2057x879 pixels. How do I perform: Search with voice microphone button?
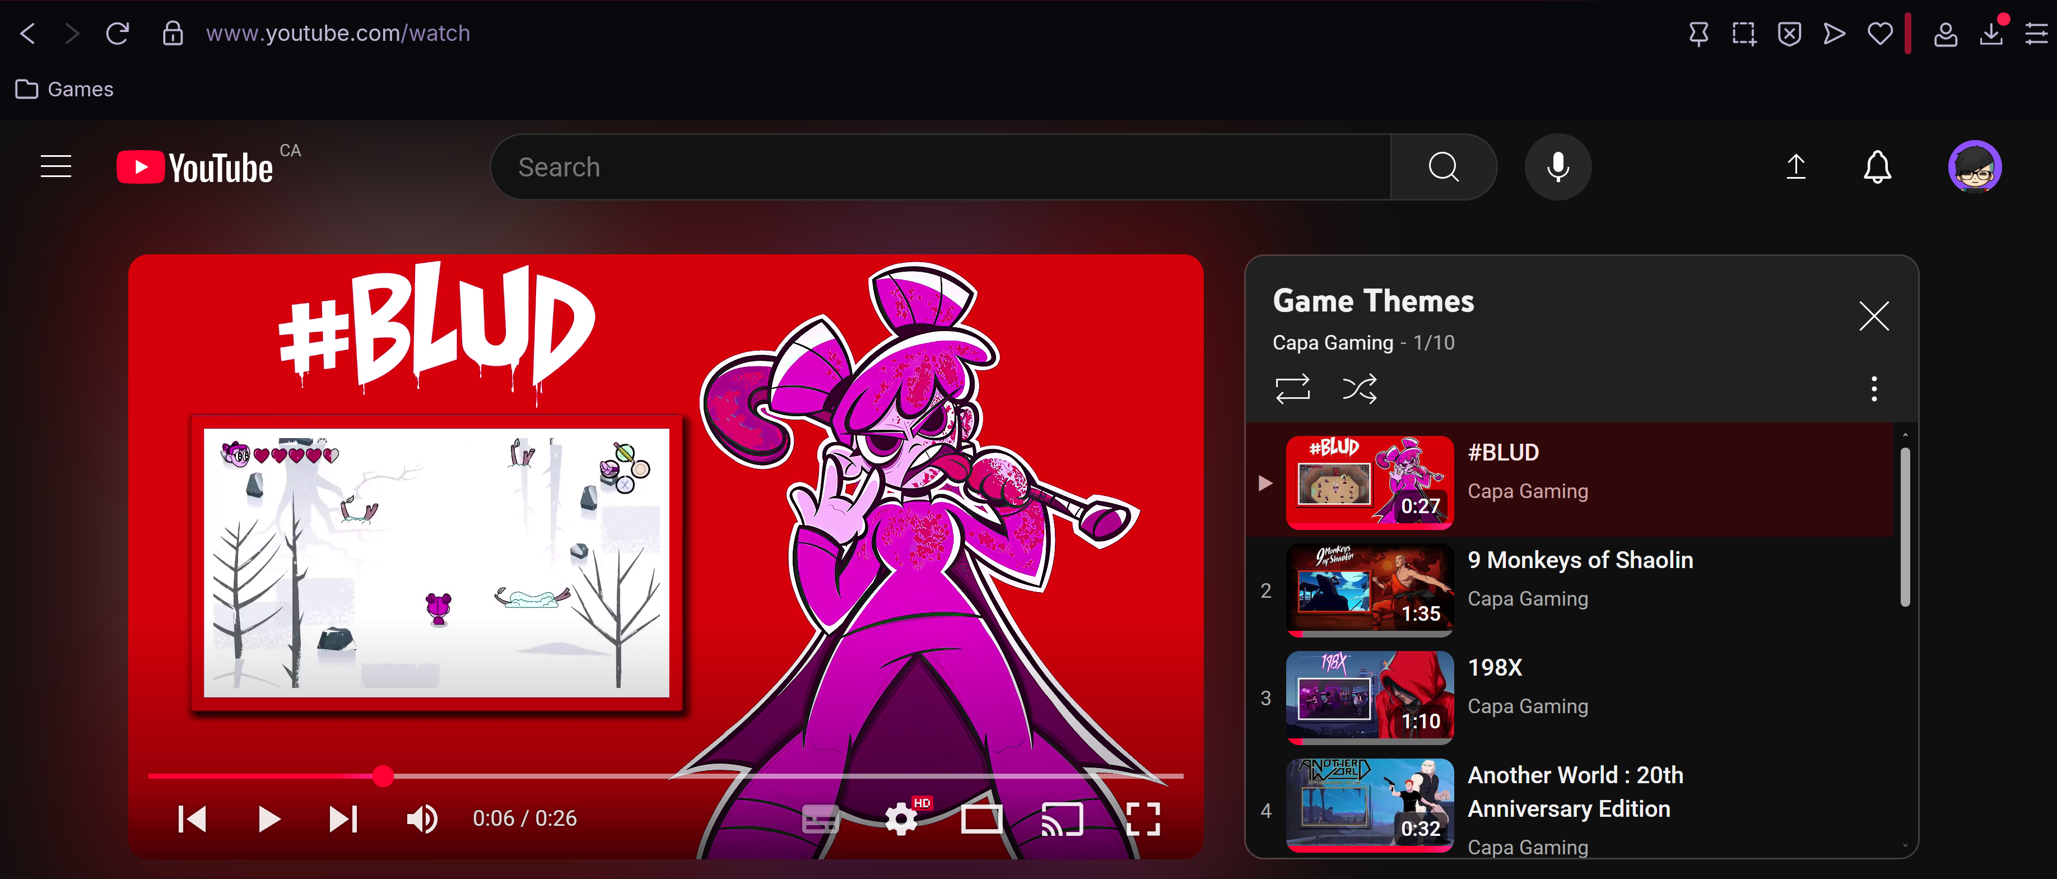point(1557,167)
